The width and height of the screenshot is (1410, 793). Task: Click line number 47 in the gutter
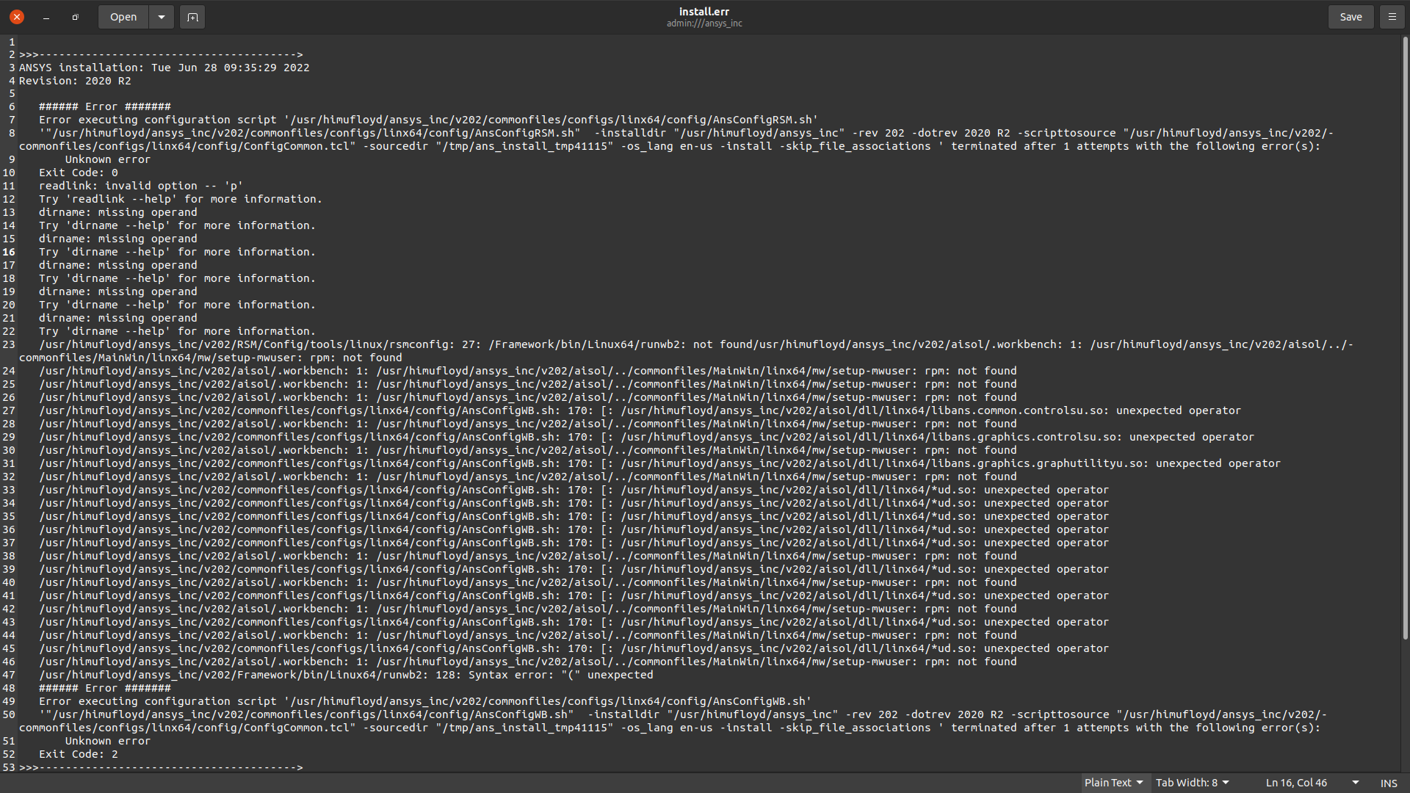[9, 675]
